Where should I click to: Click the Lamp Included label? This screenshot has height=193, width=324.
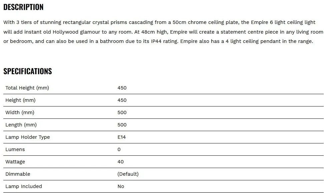point(24,186)
